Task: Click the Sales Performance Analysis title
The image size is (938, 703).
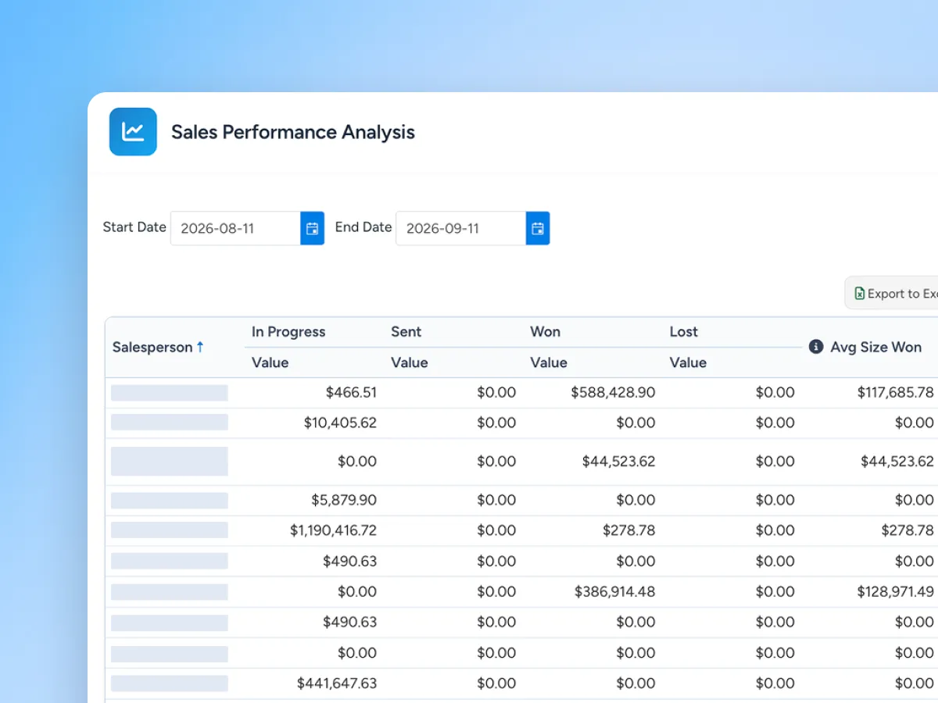Action: pyautogui.click(x=293, y=132)
